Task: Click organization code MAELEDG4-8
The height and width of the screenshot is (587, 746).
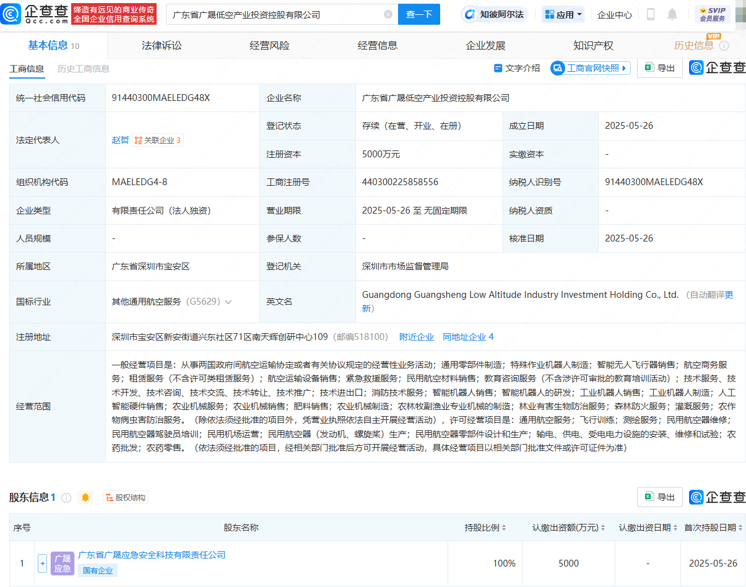Action: tap(139, 182)
